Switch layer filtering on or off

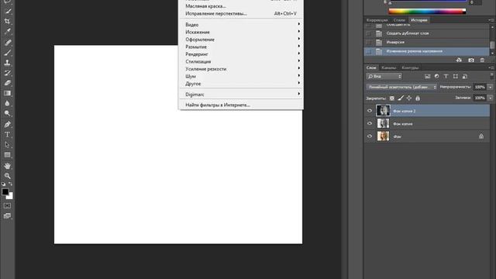tap(491, 76)
